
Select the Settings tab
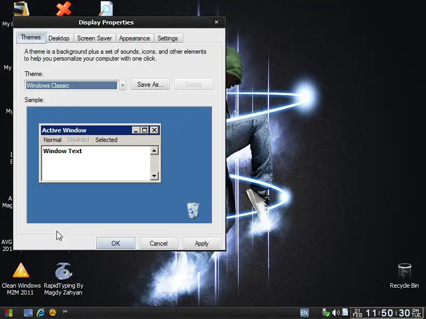click(168, 38)
